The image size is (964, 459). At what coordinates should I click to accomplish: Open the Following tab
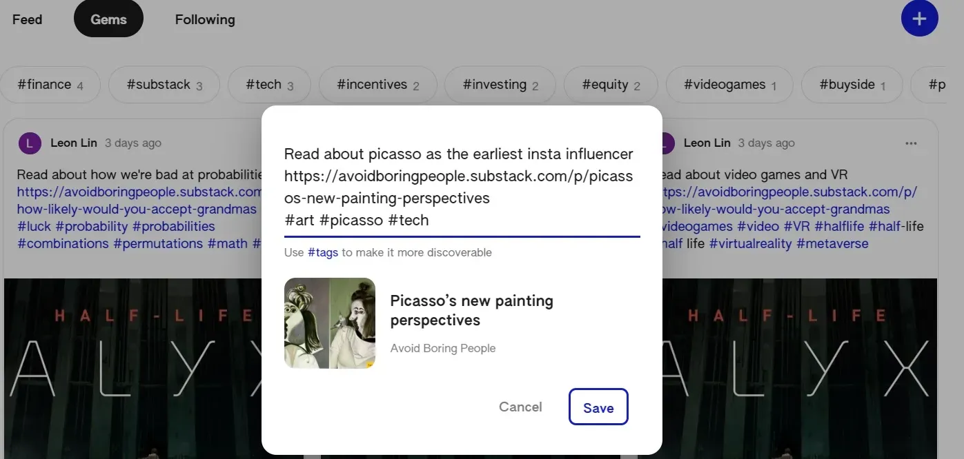205,19
